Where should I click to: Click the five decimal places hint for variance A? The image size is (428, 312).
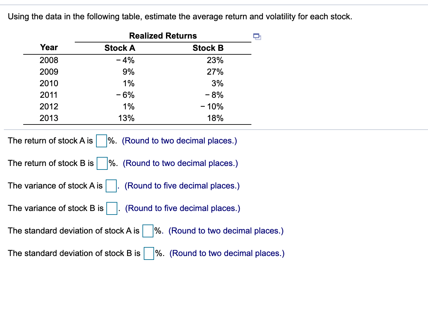pyautogui.click(x=182, y=186)
